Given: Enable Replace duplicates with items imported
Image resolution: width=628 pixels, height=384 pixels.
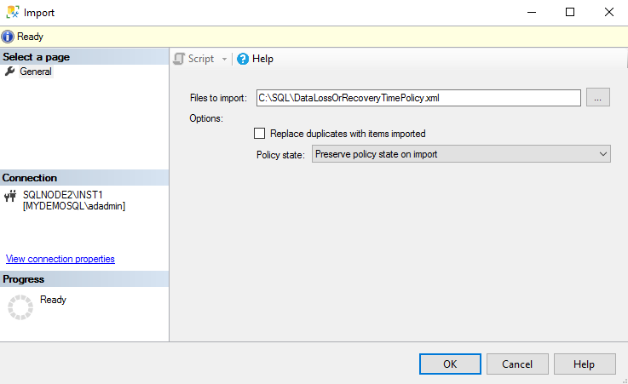Looking at the screenshot, I should [260, 134].
